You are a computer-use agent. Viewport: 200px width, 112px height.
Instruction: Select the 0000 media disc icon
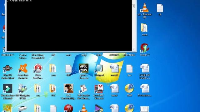pyautogui.click(x=129, y=88)
